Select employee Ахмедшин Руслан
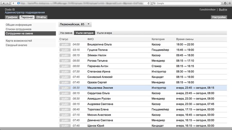Image resolution: width=232 pixels, height=130 pixels. coord(99,99)
